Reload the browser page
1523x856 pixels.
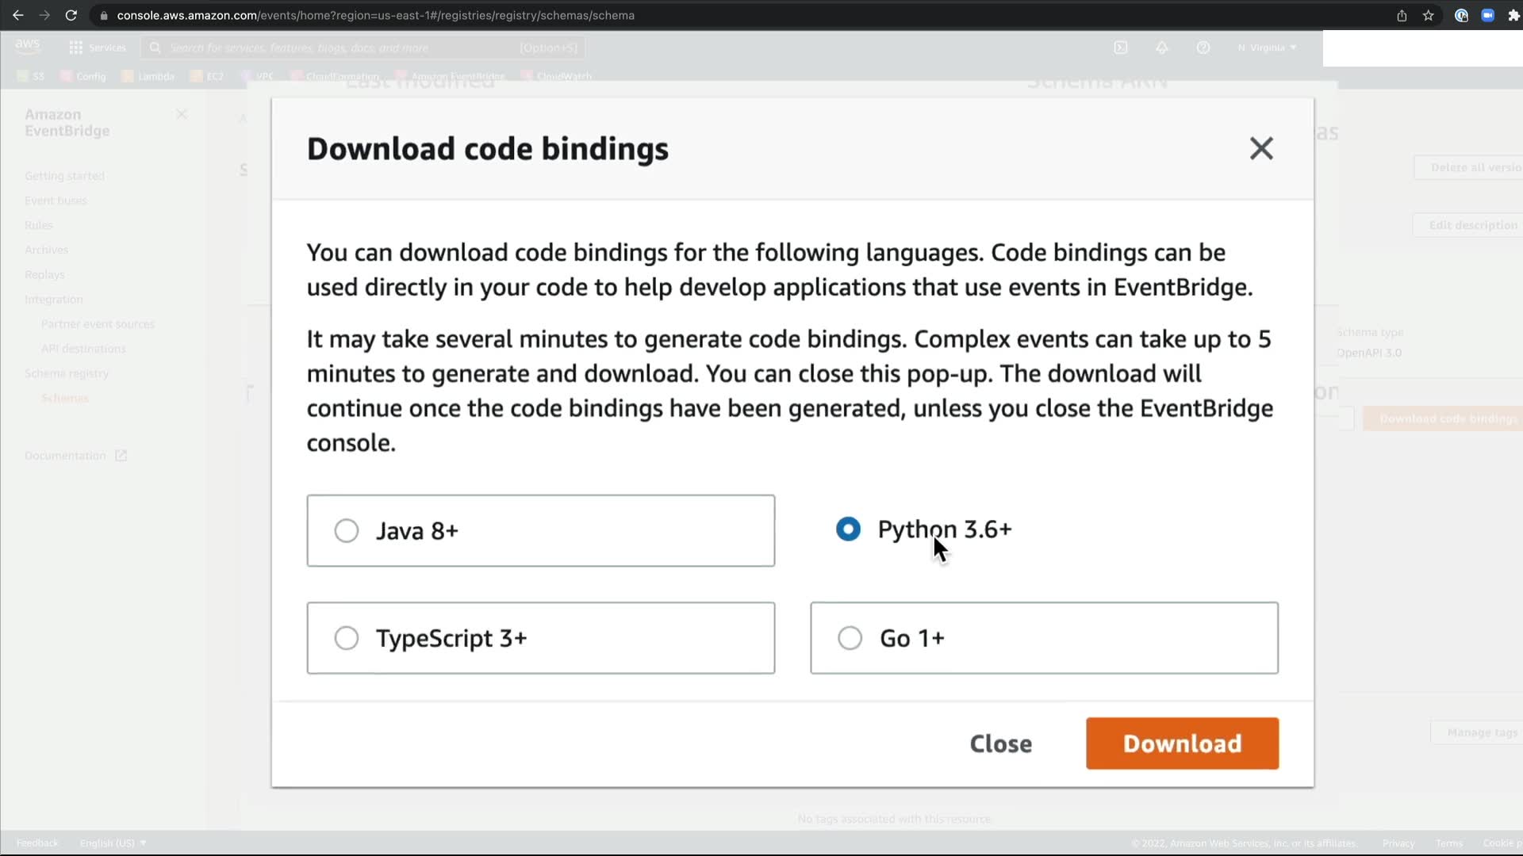pyautogui.click(x=71, y=15)
